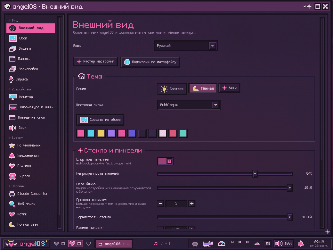Click the Непрозрачность панелей slider handle

coord(255,174)
